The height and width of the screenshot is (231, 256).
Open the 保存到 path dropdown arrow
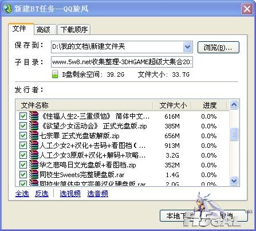pos(187,47)
